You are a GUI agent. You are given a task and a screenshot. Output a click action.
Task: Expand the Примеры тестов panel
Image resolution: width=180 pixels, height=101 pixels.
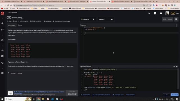pyautogui.click(x=174, y=67)
